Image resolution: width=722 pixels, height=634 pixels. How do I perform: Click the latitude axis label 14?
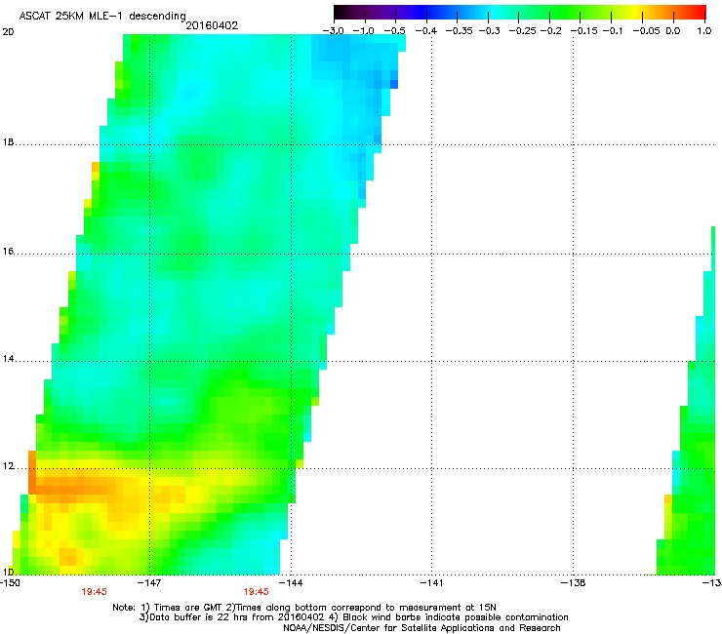[x=8, y=359]
